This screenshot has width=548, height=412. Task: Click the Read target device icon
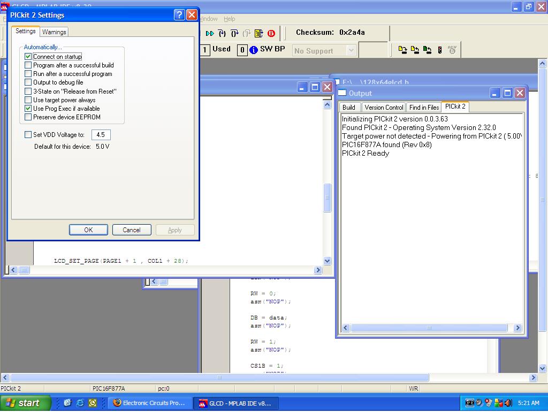coord(415,50)
